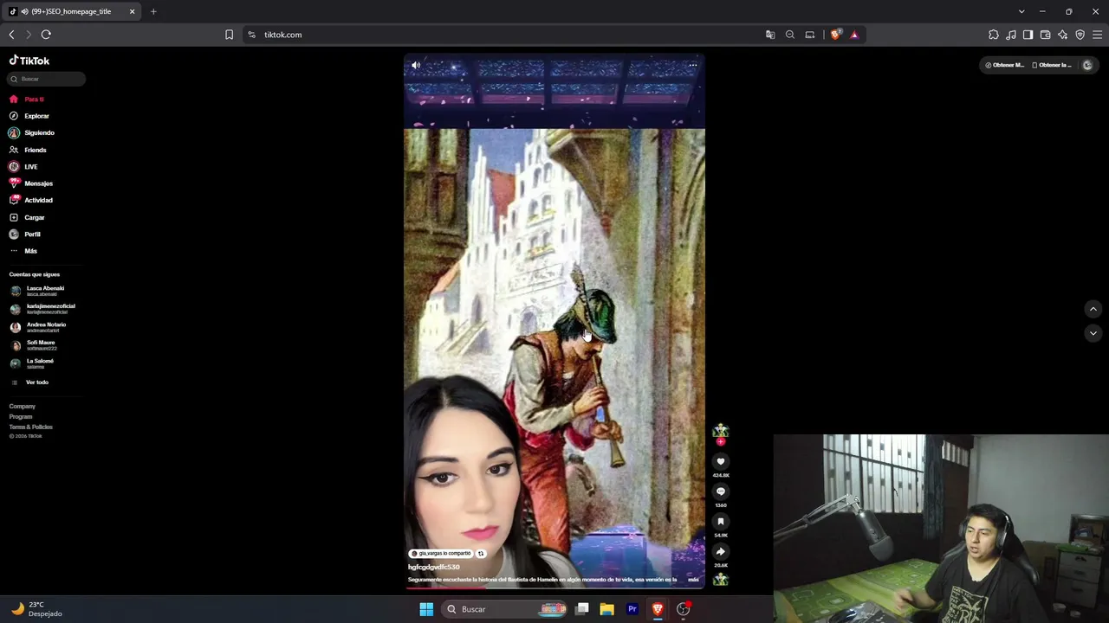This screenshot has height=623, width=1109.
Task: Open karlajimenezoficial's account
Action: click(x=50, y=309)
